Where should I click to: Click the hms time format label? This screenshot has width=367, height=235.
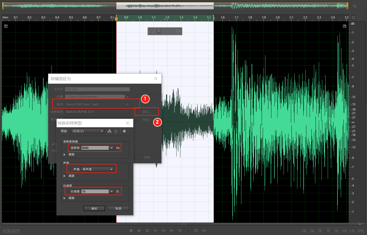click(5, 17)
